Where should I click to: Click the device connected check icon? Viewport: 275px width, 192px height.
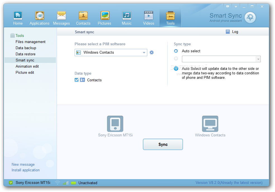11,183
